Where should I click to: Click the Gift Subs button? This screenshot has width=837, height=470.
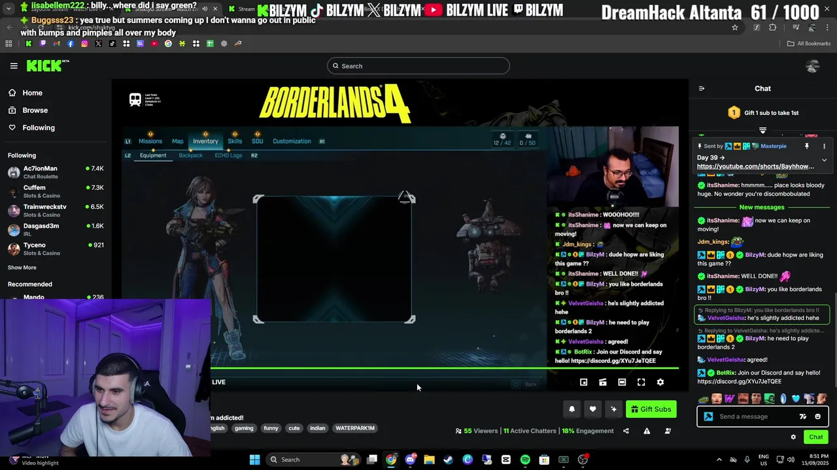(651, 409)
